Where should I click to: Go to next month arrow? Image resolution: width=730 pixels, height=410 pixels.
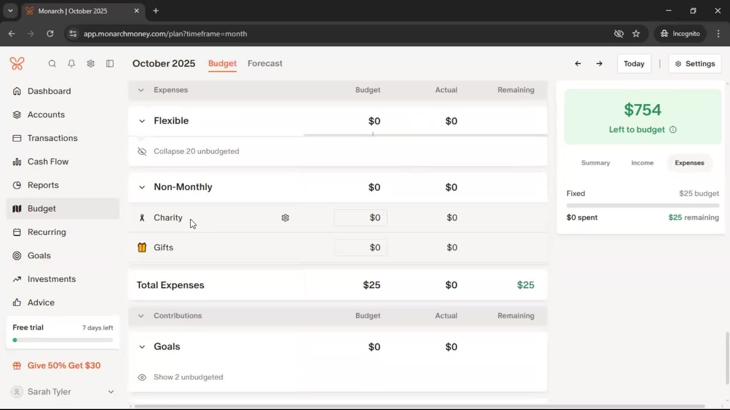tap(599, 64)
